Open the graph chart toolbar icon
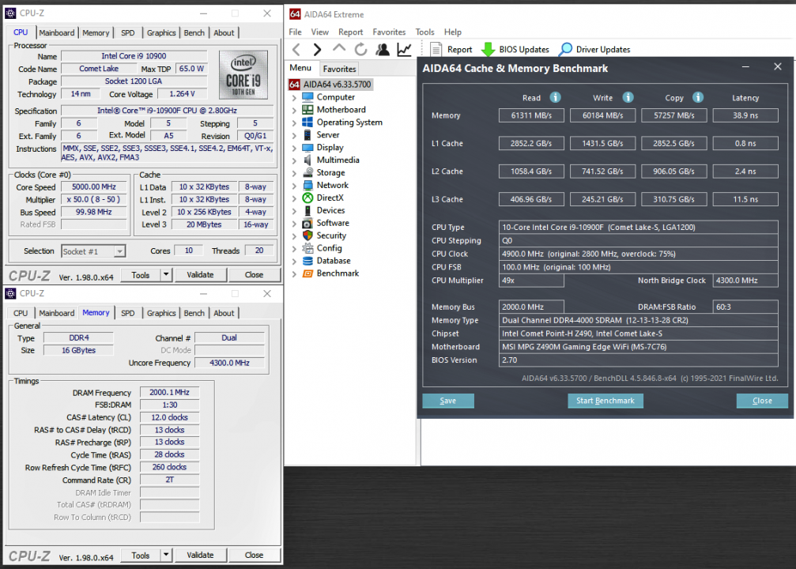The width and height of the screenshot is (796, 569). (x=404, y=50)
